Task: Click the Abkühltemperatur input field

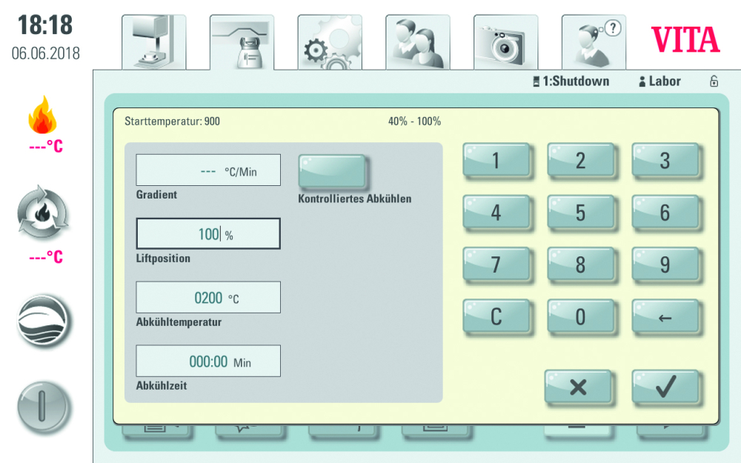Action: point(208,298)
